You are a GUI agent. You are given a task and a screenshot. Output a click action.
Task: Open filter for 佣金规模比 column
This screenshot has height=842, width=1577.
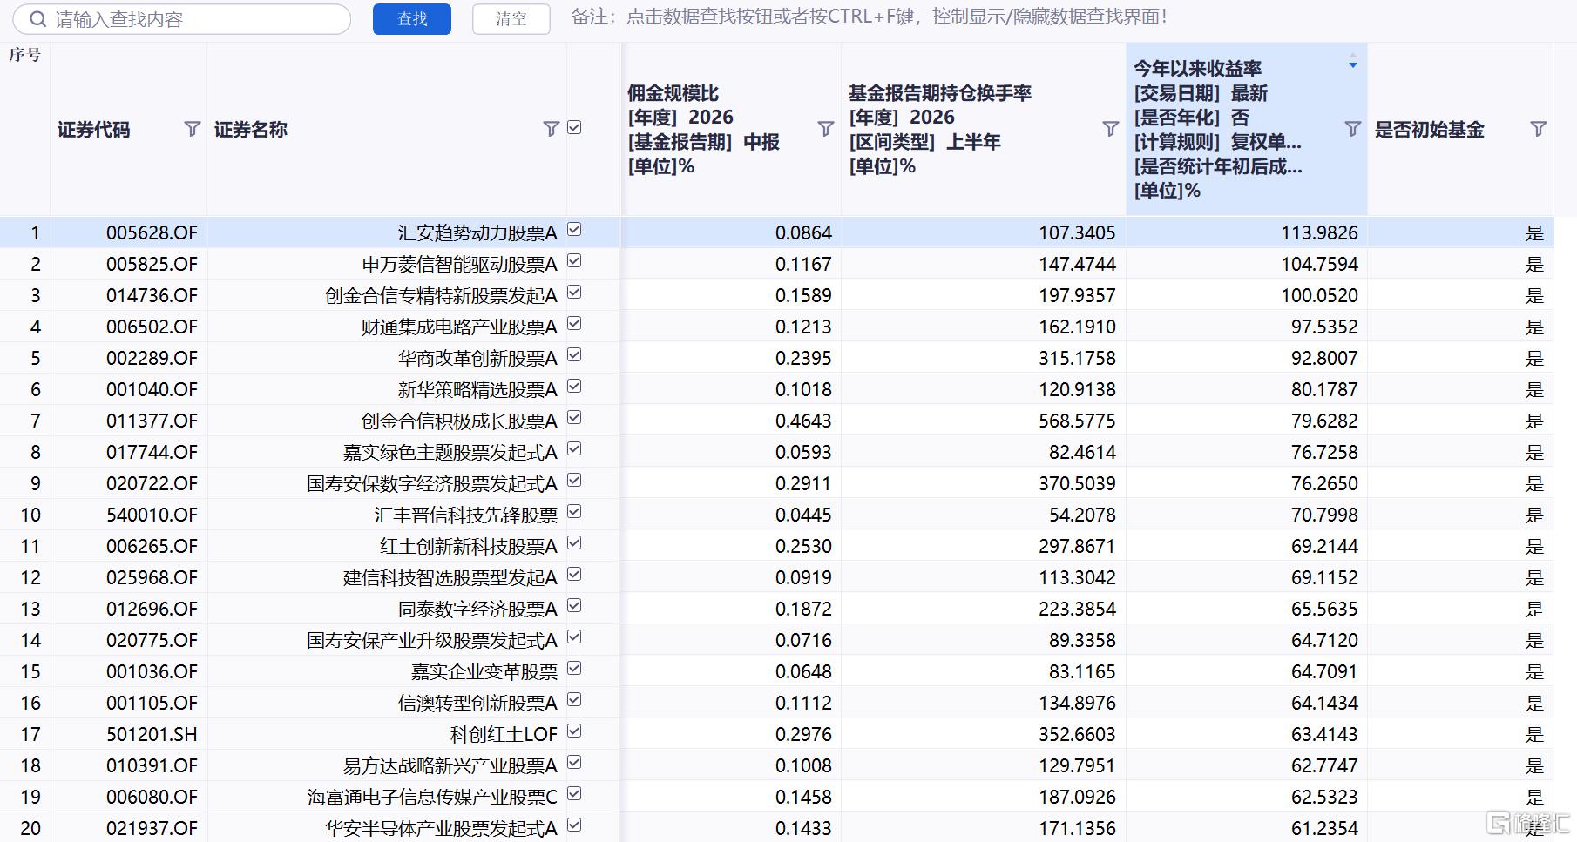826,129
